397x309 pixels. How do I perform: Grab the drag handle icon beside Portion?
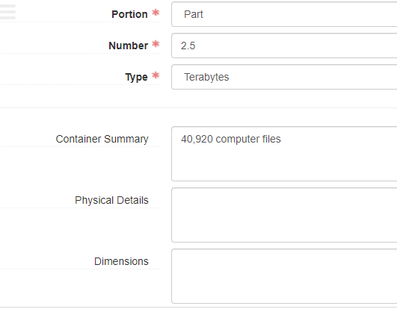click(x=7, y=12)
